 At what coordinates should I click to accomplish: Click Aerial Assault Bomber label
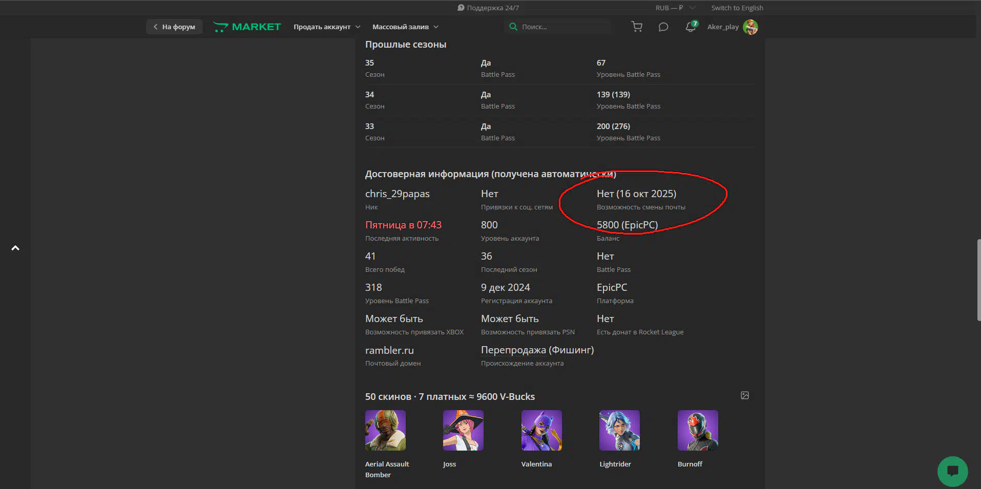pos(387,469)
